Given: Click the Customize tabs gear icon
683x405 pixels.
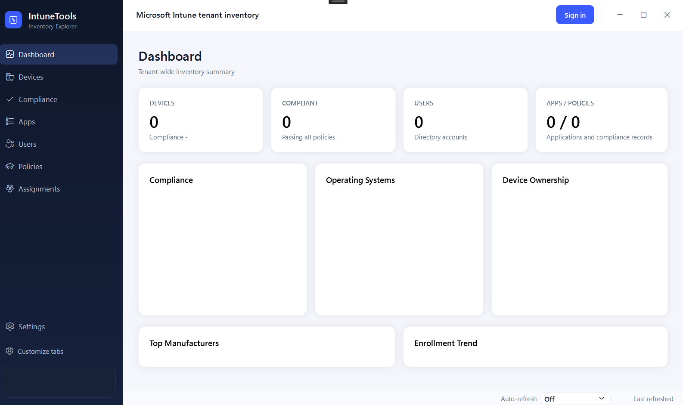Looking at the screenshot, I should pos(9,351).
